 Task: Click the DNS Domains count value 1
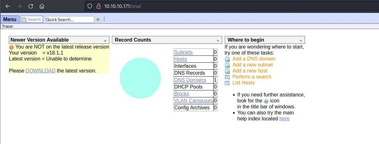[x=215, y=80]
